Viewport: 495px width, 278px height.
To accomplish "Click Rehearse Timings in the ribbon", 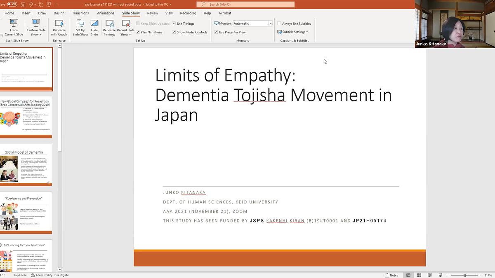I will 109,28.
